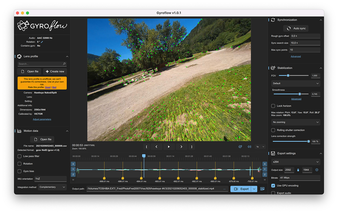Enable Rolling shutter correction

[273, 130]
